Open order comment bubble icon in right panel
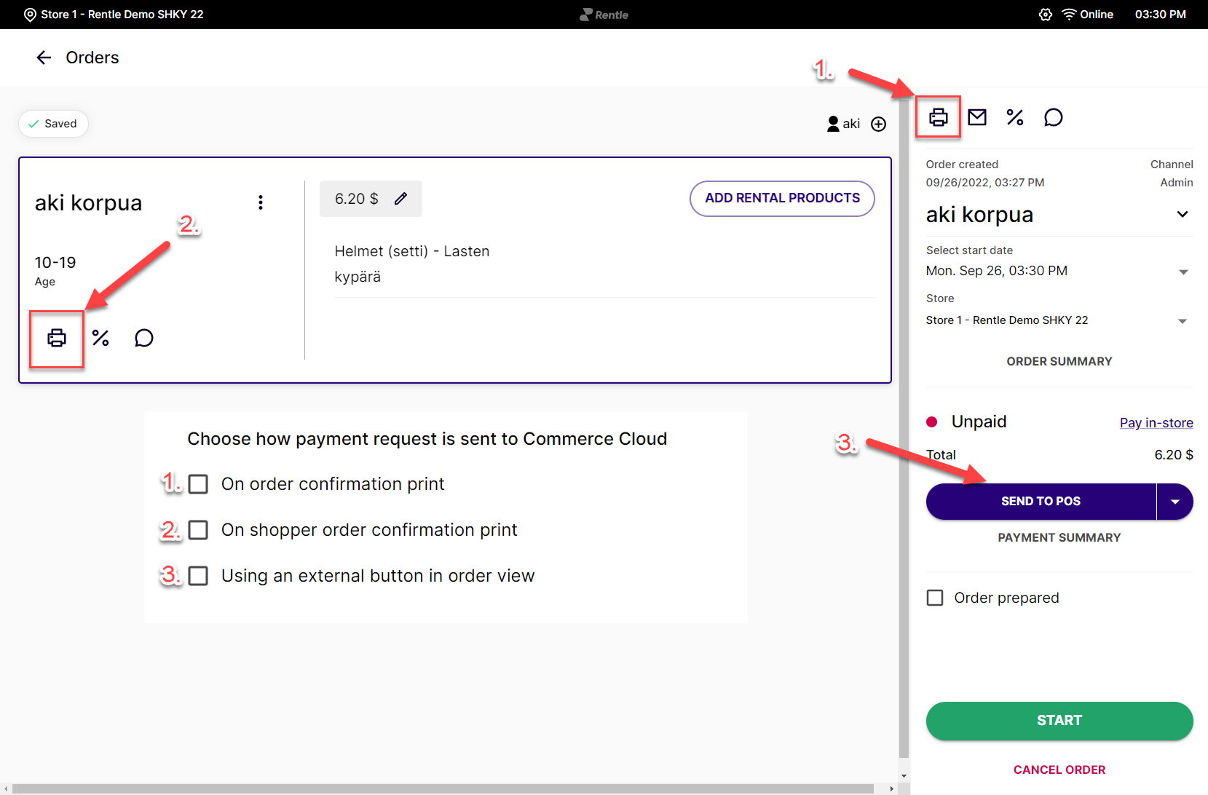1208x795 pixels. click(x=1053, y=117)
